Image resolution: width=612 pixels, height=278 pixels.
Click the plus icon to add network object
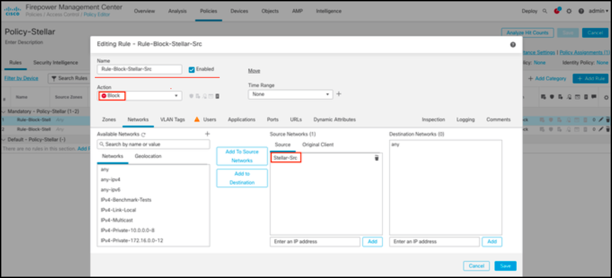(x=207, y=134)
